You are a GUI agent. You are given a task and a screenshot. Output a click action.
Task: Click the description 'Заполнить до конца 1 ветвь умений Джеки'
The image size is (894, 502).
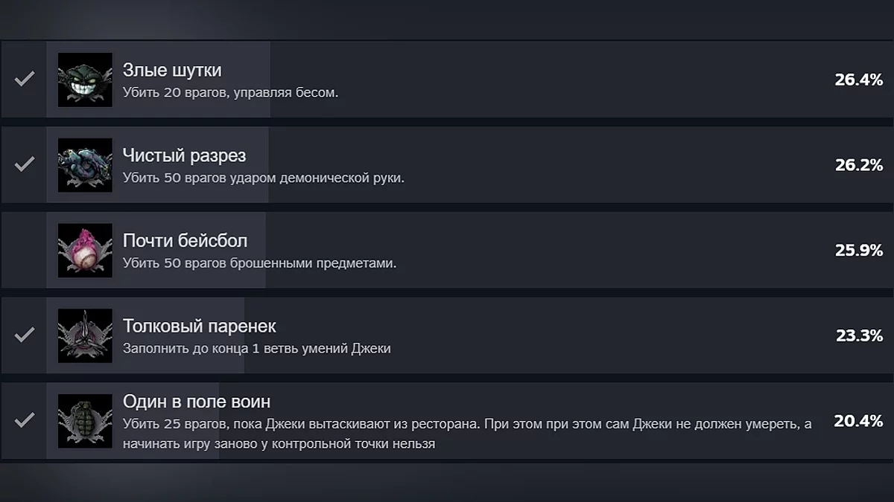(x=256, y=348)
